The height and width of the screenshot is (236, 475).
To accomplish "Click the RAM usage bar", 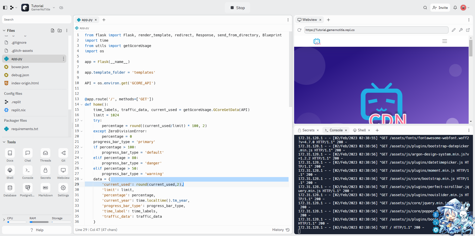I will pyautogui.click(x=39, y=222).
